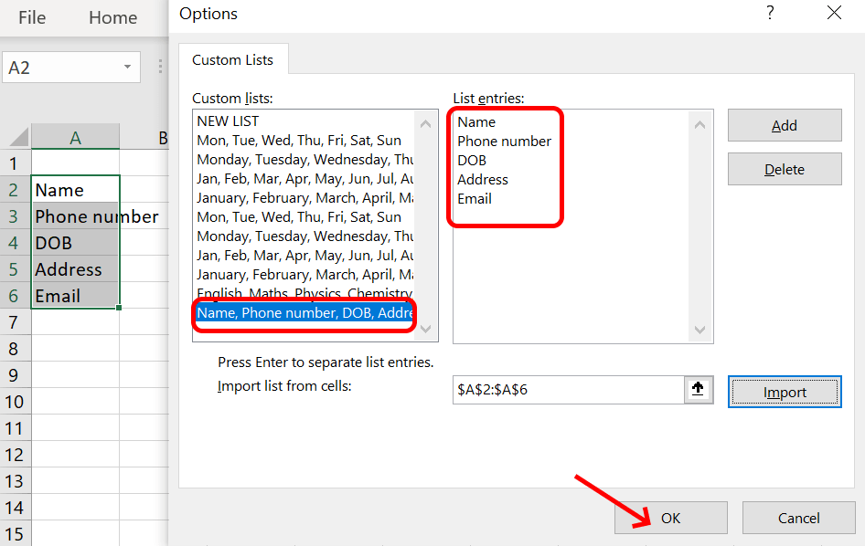The height and width of the screenshot is (546, 865).
Task: Click the Add button
Action: [x=784, y=126]
